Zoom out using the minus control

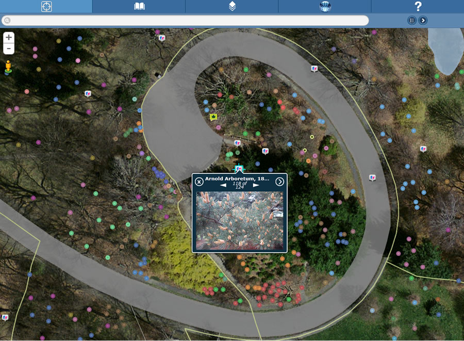click(9, 48)
